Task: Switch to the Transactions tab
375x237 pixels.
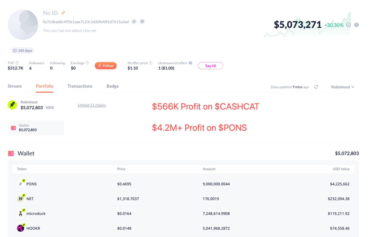Action: coord(80,86)
